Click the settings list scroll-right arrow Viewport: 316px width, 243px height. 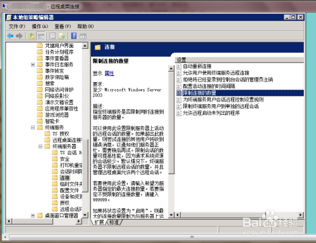click(301, 215)
